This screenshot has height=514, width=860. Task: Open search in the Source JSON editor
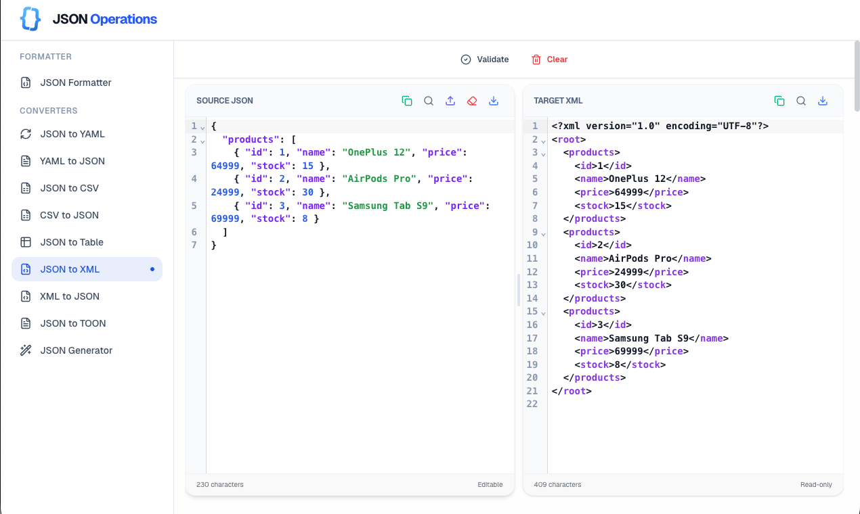(x=429, y=100)
